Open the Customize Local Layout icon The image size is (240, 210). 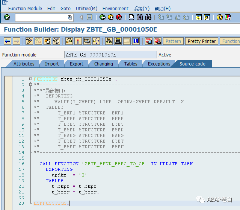pyautogui.click(x=228, y=17)
